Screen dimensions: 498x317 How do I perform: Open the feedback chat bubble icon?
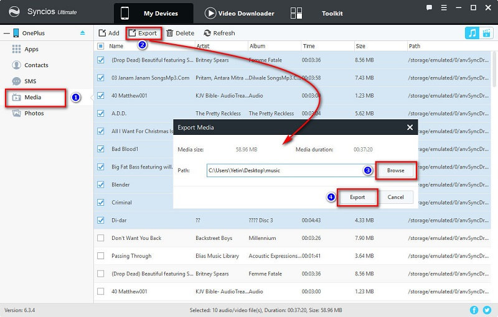429,7
